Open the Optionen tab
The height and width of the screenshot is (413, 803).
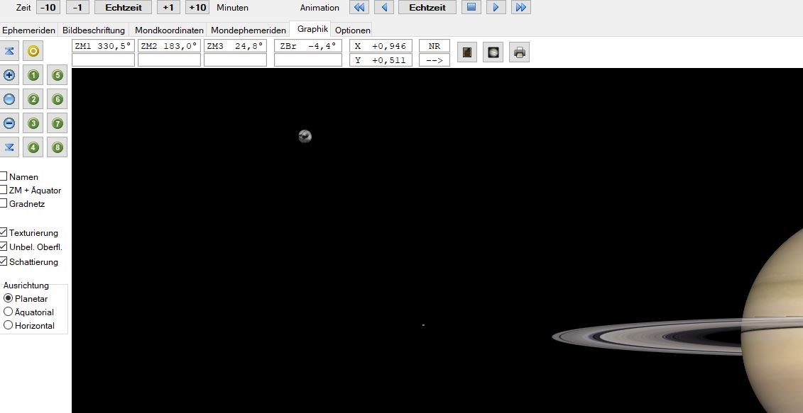point(352,30)
